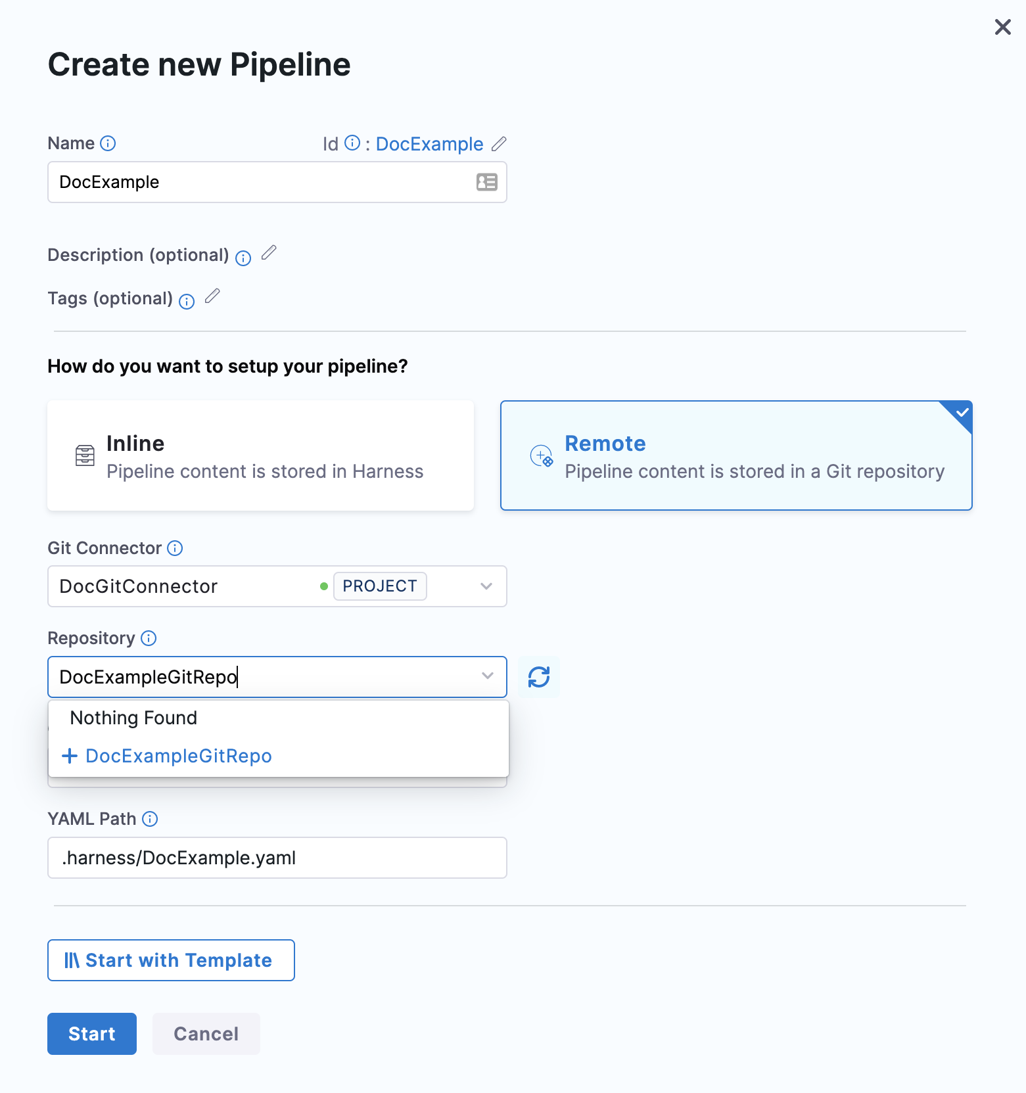1026x1093 pixels.
Task: Select the Inline pipeline setup option
Action: 260,455
